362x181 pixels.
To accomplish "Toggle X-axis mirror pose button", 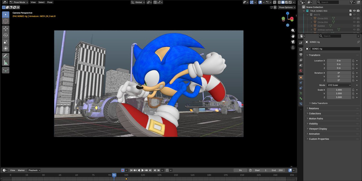I will coord(275,7).
